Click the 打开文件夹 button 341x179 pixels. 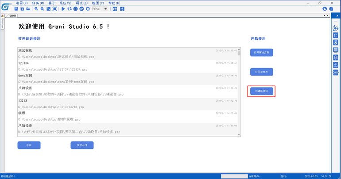[x=262, y=72]
